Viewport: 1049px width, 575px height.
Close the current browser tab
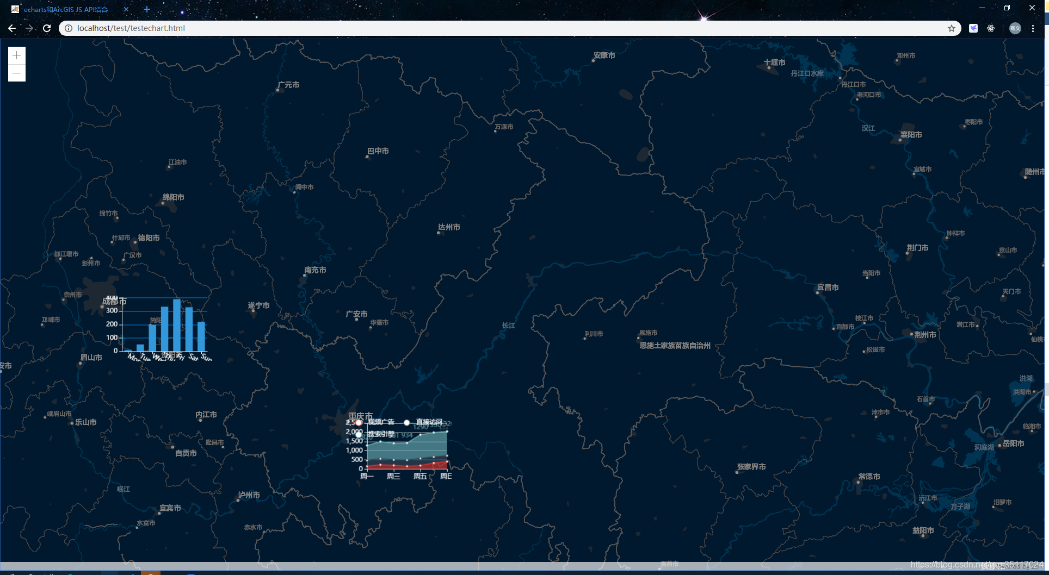(x=126, y=9)
